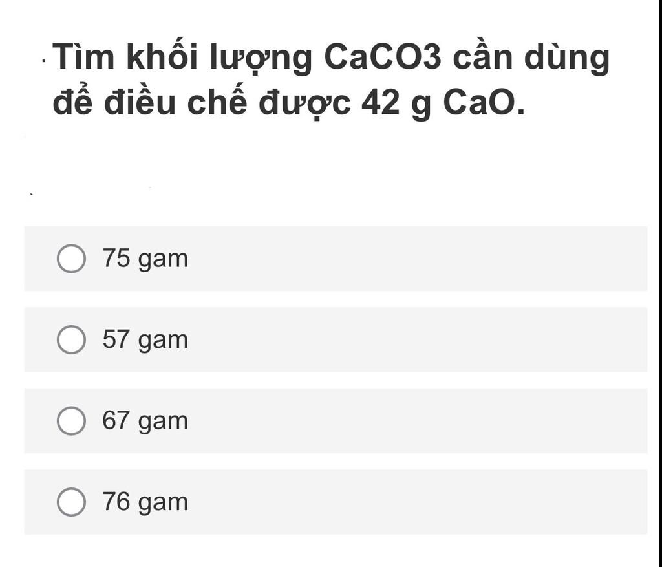Click the '67 gam' answer label text
This screenshot has width=662, height=567.
click(145, 421)
